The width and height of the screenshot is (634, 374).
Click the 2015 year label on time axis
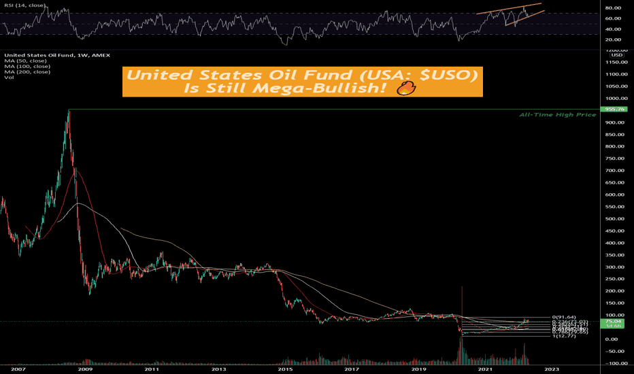286,369
